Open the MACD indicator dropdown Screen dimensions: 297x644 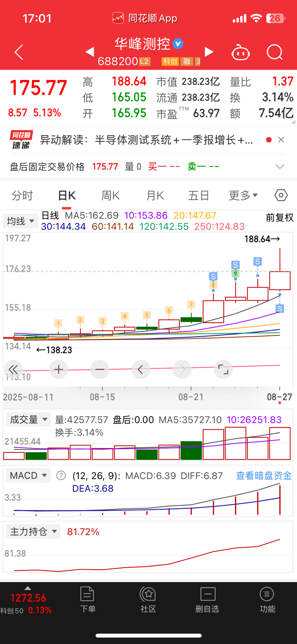click(28, 475)
